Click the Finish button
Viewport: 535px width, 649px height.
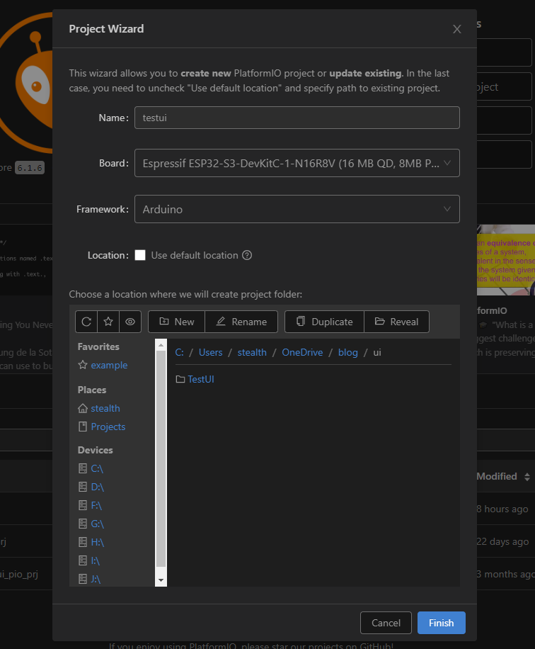441,623
